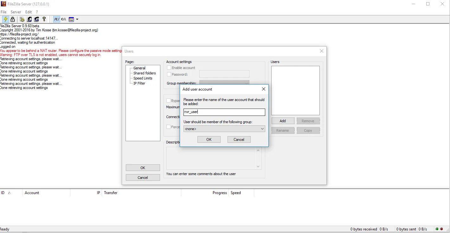Click the description box scroll down arrow
450x233 pixels.
point(258,167)
